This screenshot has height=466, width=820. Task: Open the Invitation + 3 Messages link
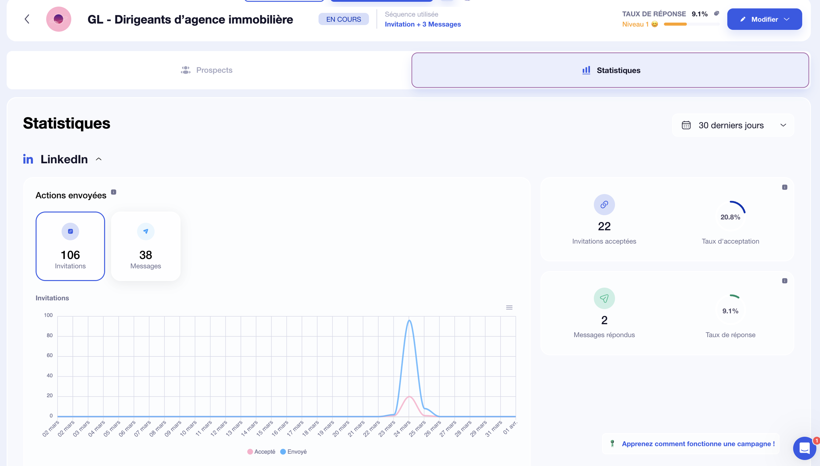pyautogui.click(x=422, y=24)
